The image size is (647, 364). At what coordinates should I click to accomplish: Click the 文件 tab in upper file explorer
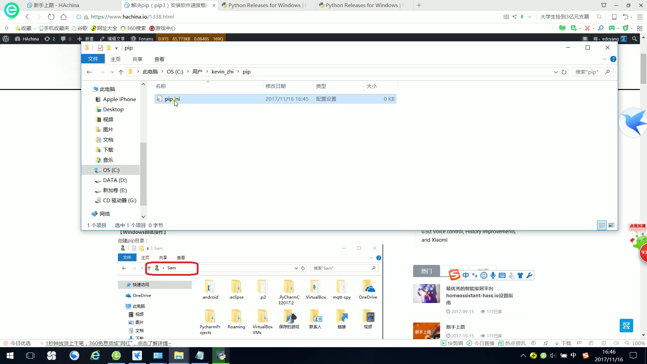93,59
